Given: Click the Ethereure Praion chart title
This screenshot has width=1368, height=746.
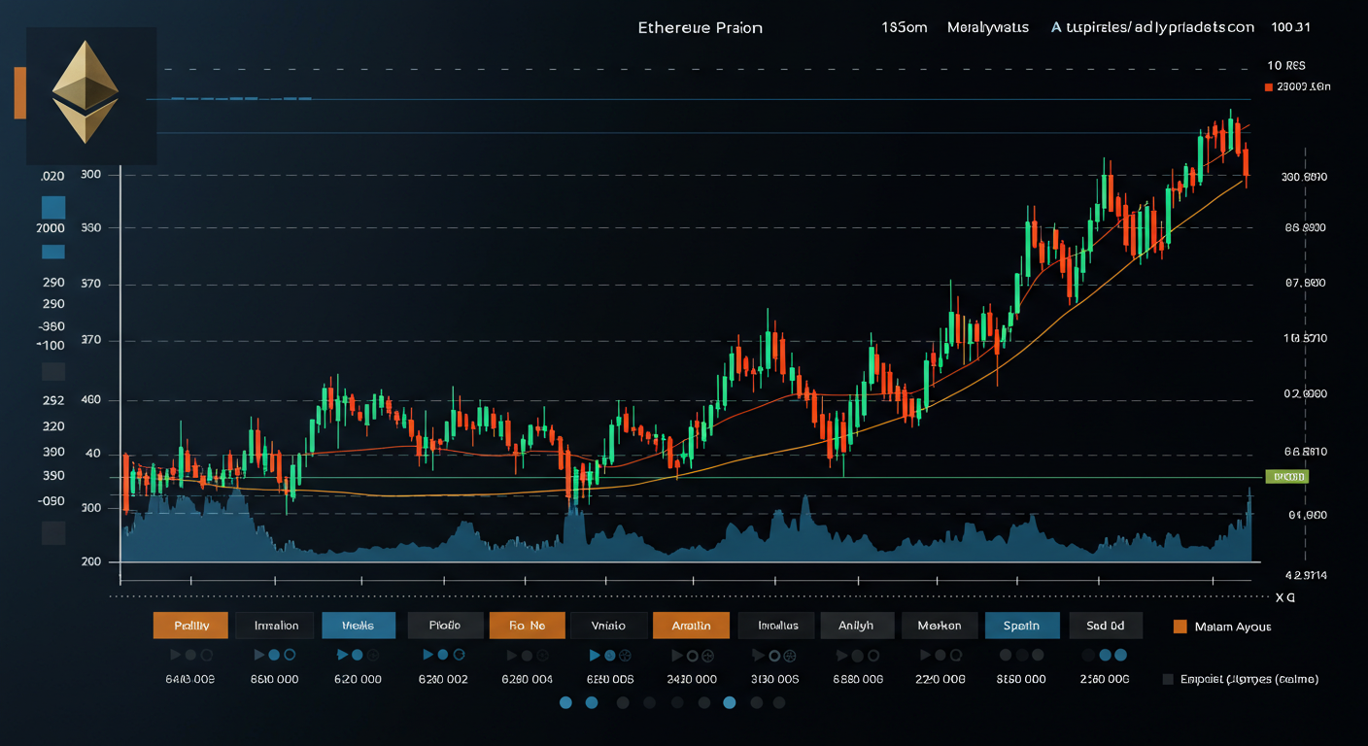Looking at the screenshot, I should (x=700, y=28).
